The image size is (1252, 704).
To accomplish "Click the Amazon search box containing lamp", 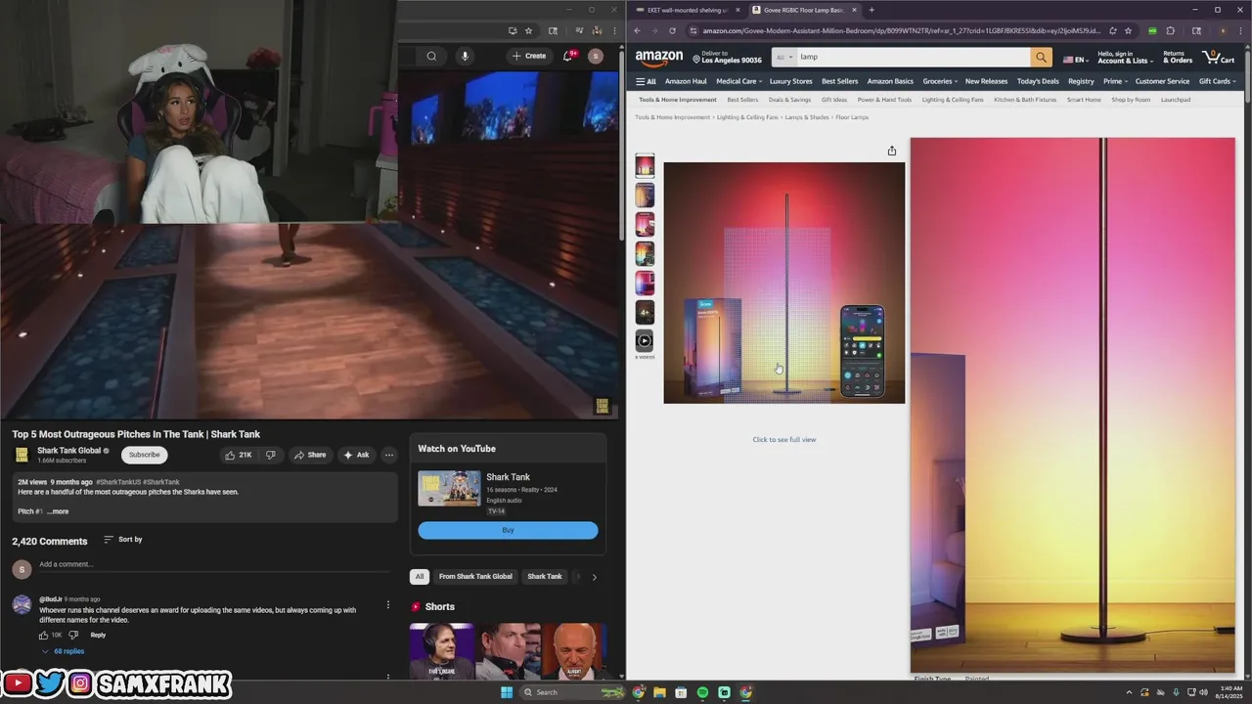I will (x=913, y=57).
